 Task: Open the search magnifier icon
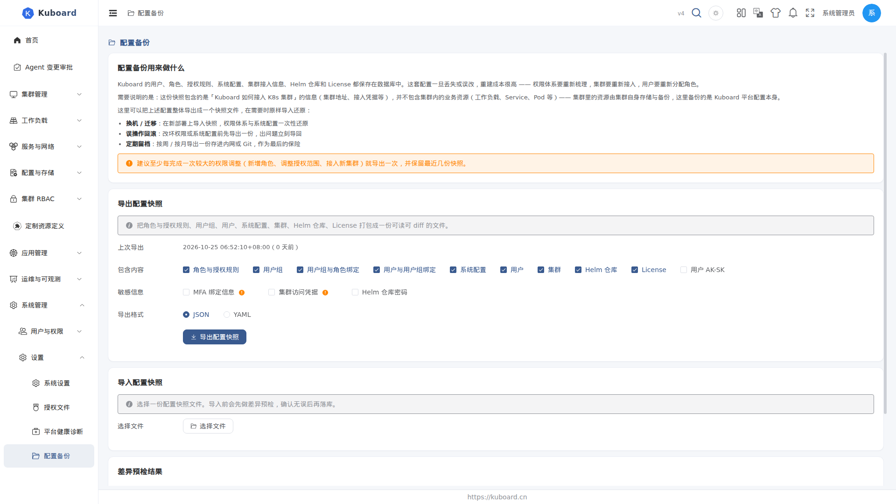pyautogui.click(x=696, y=13)
